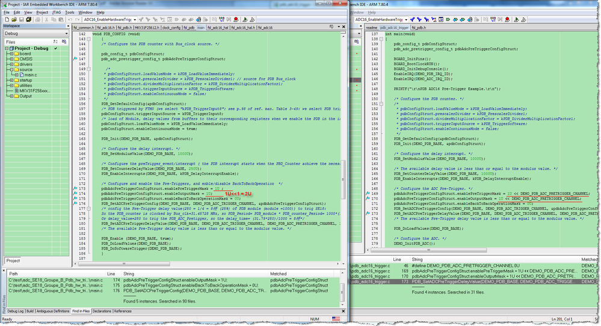Click the Go To bookmark icon in right window
Screen dimensions: 601x326
[448, 19]
